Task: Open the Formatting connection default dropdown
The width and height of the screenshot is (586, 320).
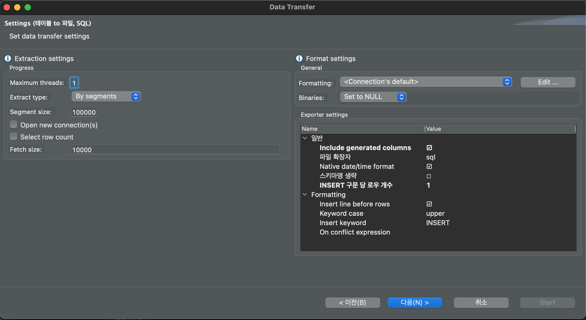Action: coord(426,82)
